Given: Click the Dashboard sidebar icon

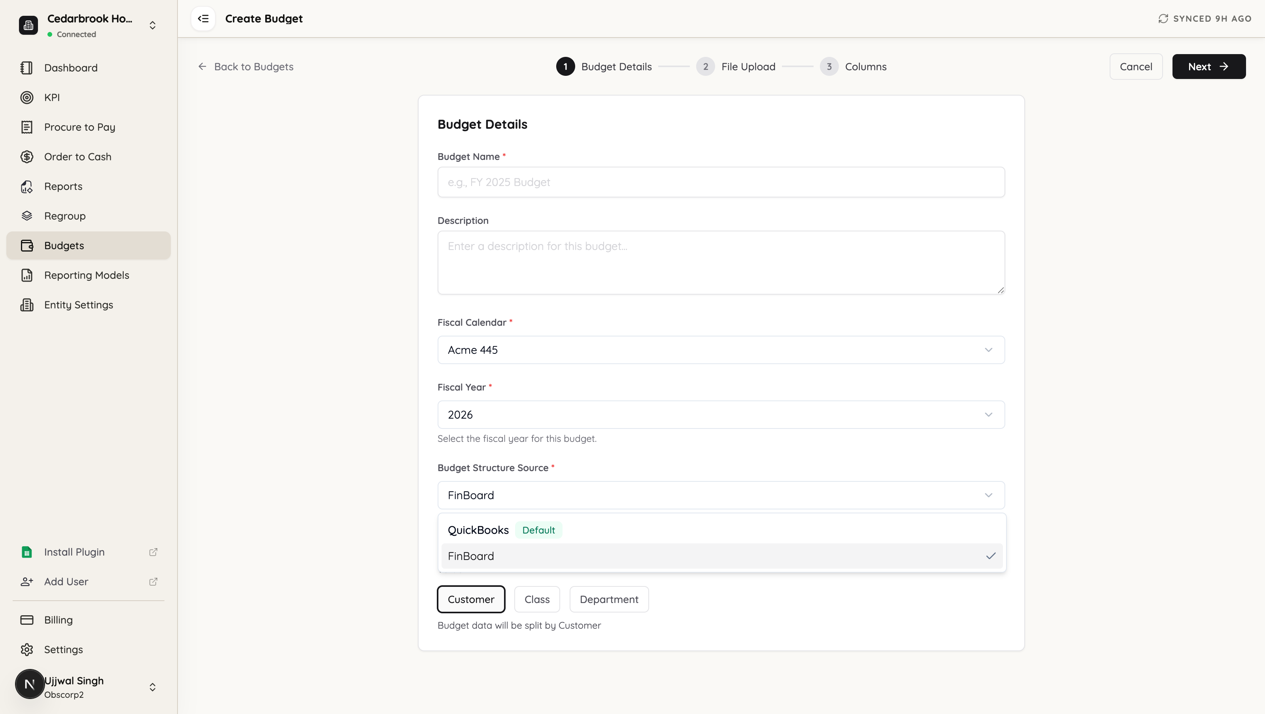Looking at the screenshot, I should (26, 68).
